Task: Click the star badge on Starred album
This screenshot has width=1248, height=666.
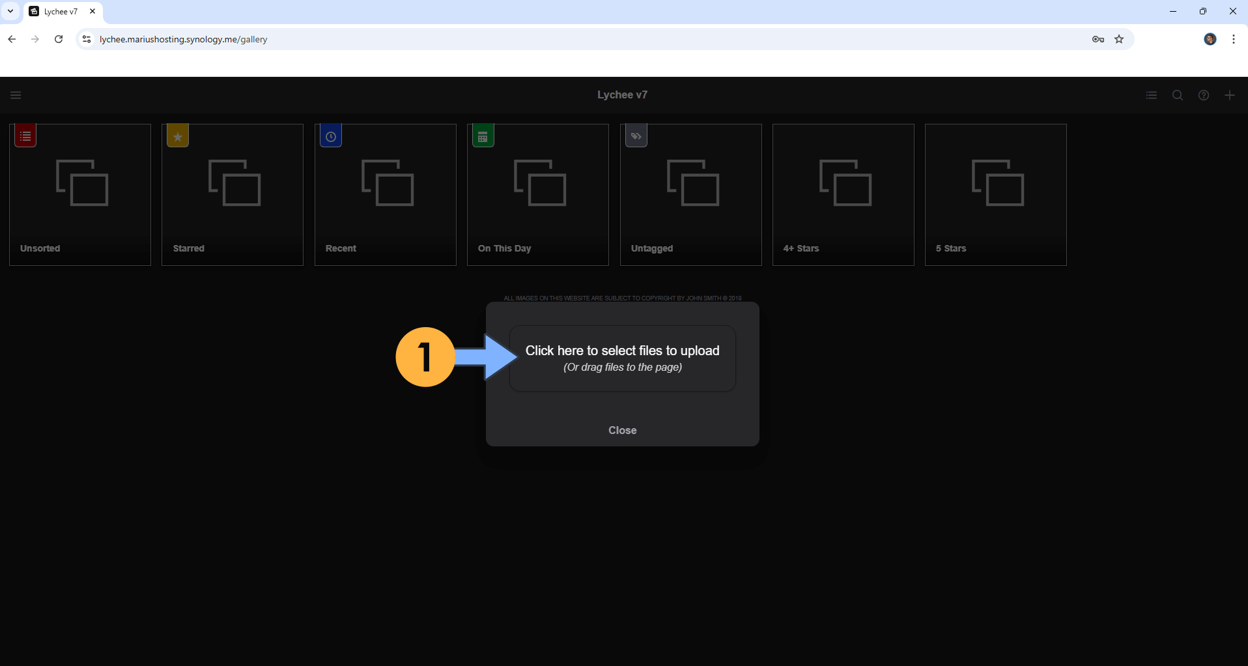Action: coord(177,136)
